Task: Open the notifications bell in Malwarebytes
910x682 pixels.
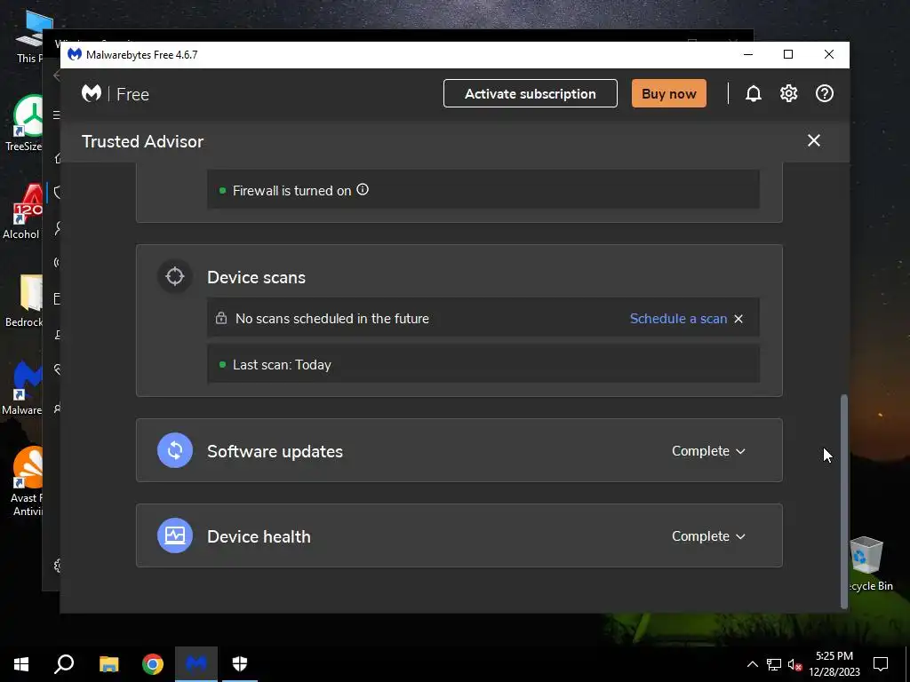Action: click(754, 93)
